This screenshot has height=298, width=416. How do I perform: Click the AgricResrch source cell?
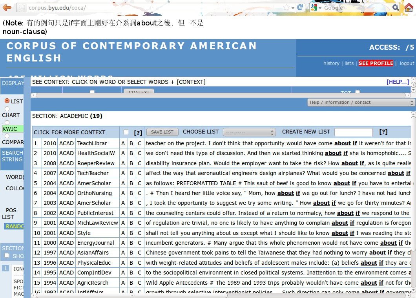coord(97,283)
